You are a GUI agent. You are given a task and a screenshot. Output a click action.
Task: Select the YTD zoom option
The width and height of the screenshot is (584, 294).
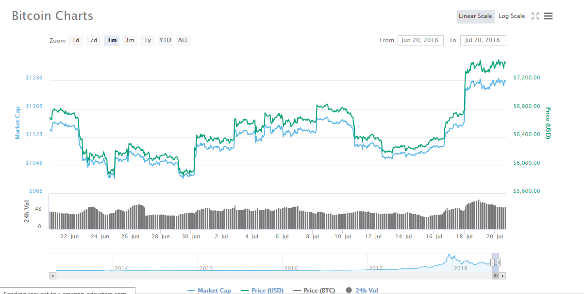[166, 40]
